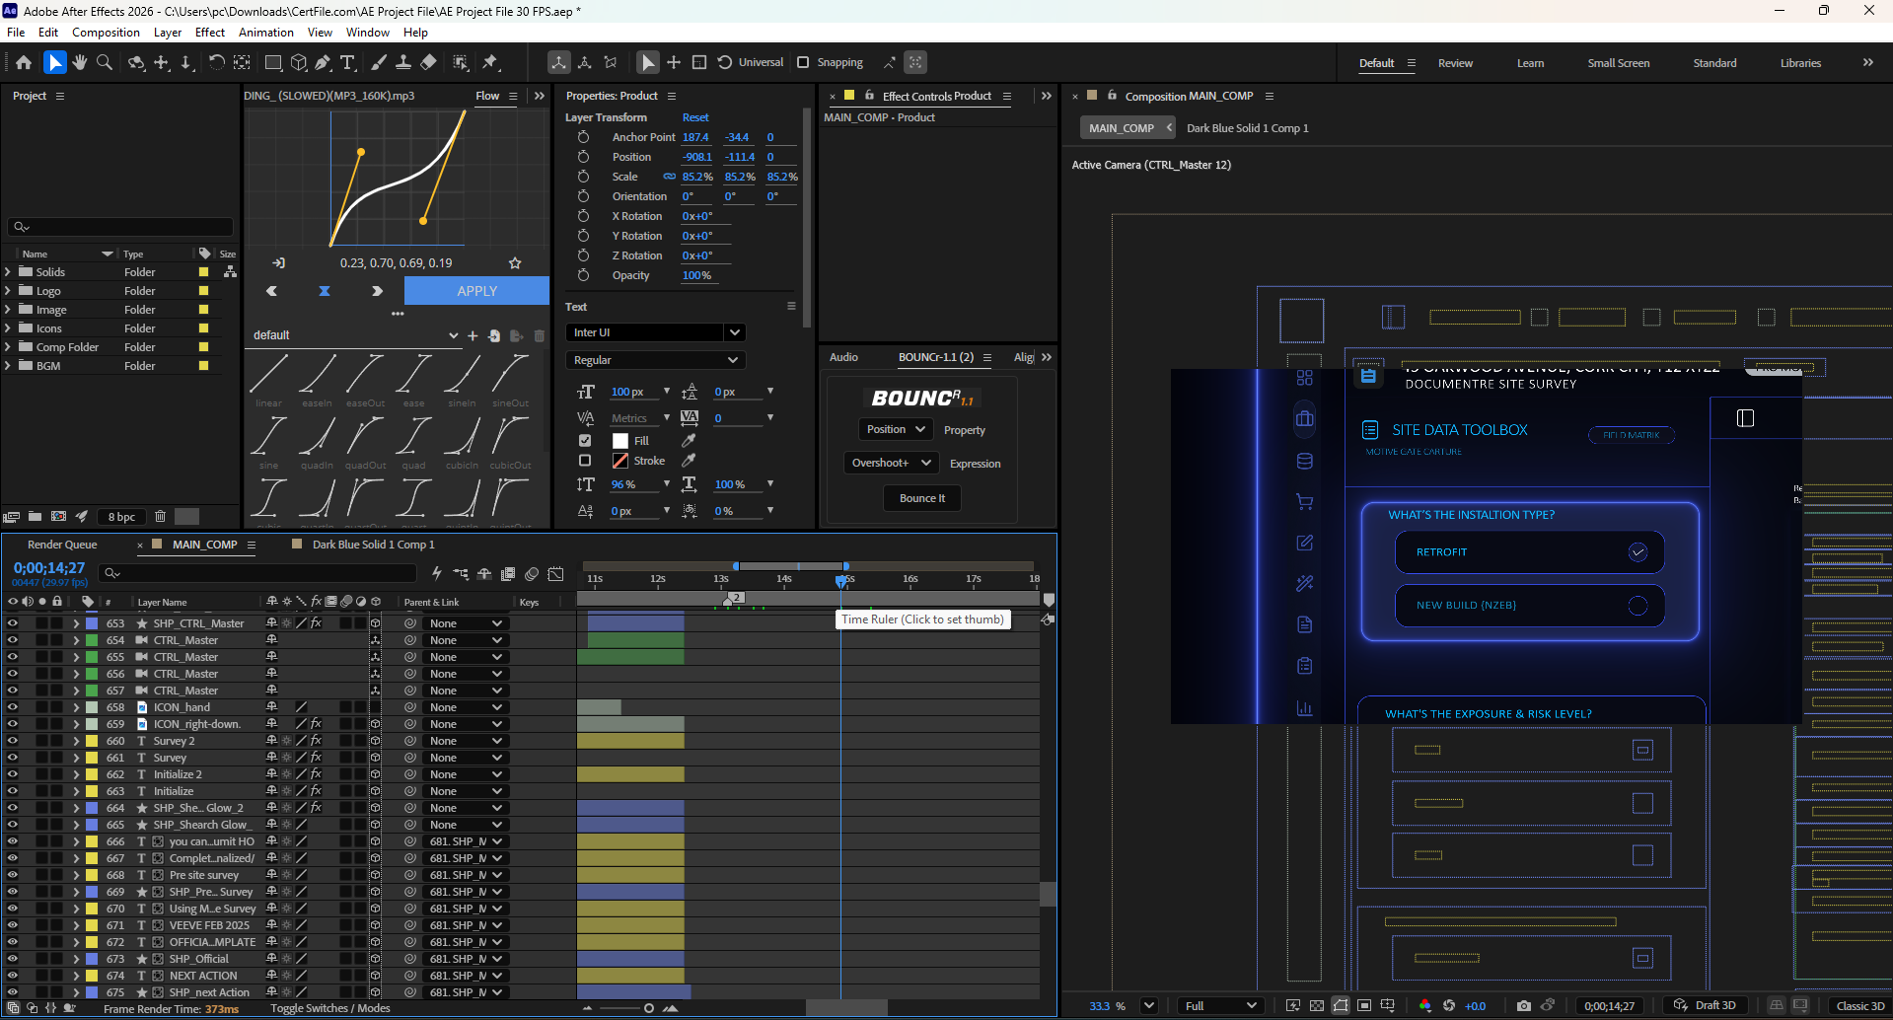Click the star icon beside curve values
The width and height of the screenshot is (1893, 1020).
point(514,263)
